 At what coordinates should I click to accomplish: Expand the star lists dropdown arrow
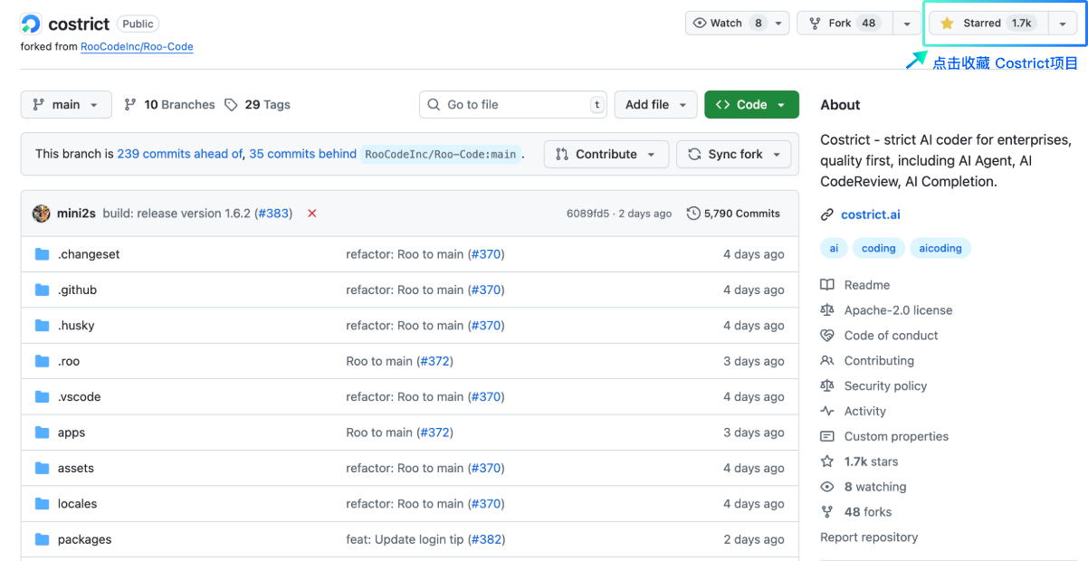[1063, 24]
